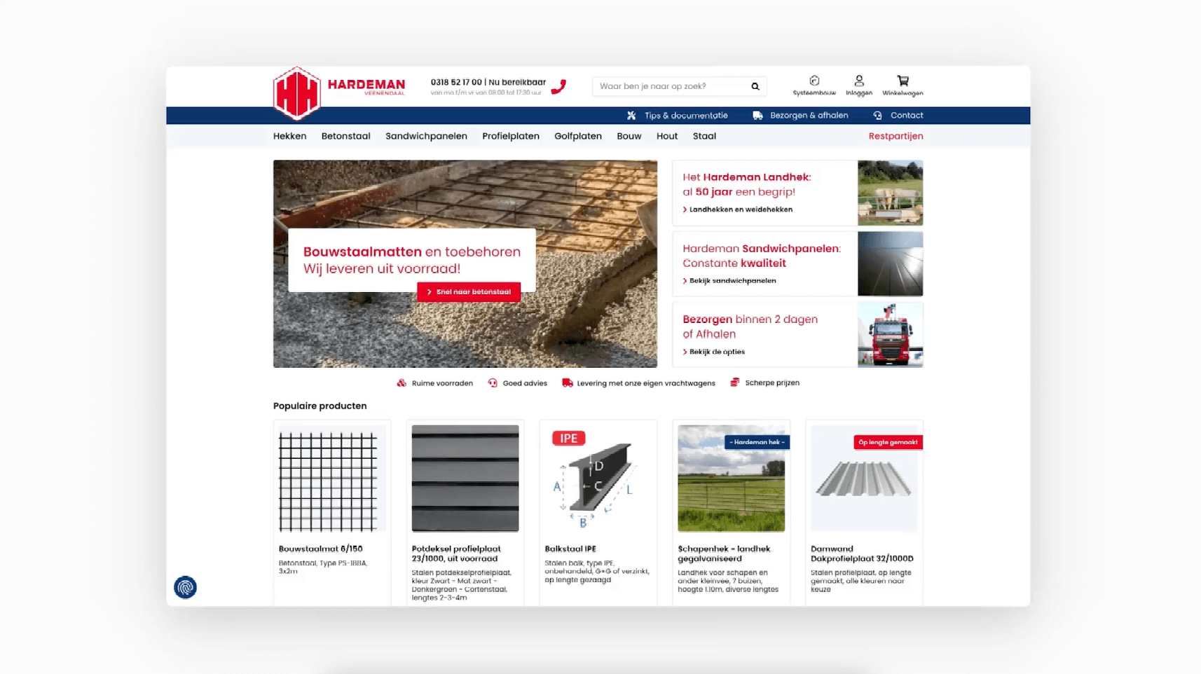
Task: Open the Balkstaal IPE product image
Action: click(598, 479)
